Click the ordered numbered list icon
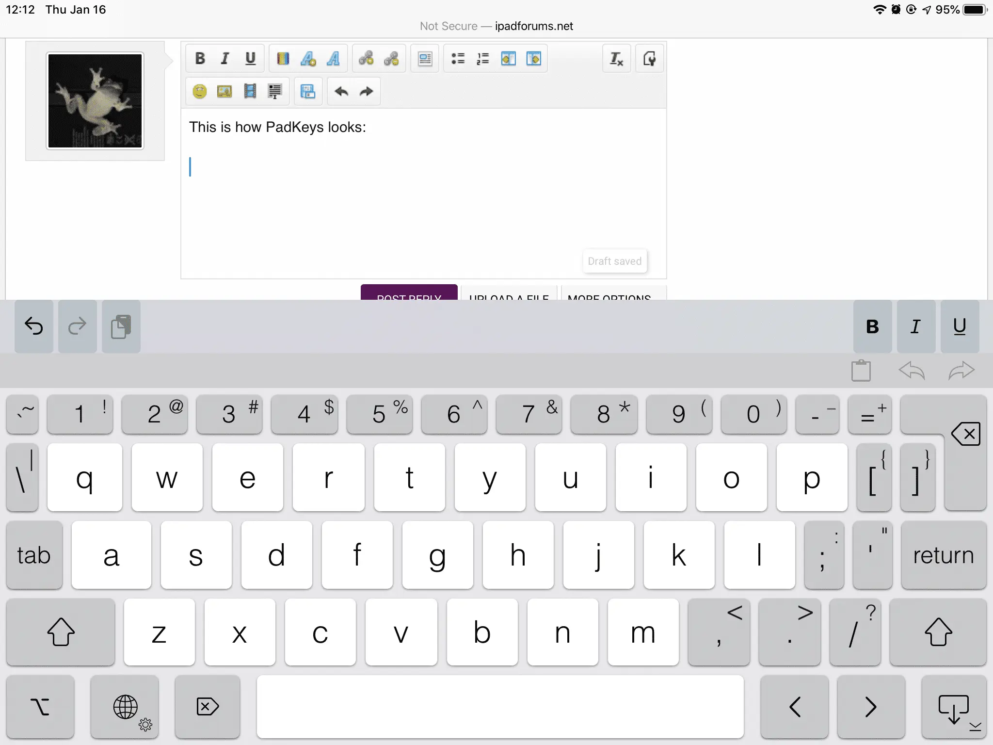993x745 pixels. [483, 59]
